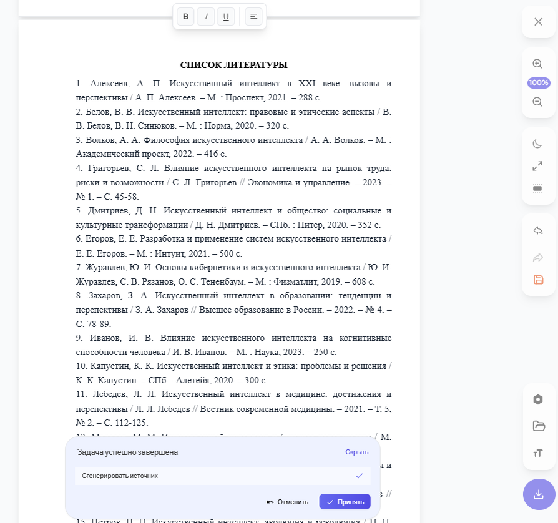The width and height of the screenshot is (558, 523).
Task: Click the Задача успешно завершена title
Action: (127, 452)
